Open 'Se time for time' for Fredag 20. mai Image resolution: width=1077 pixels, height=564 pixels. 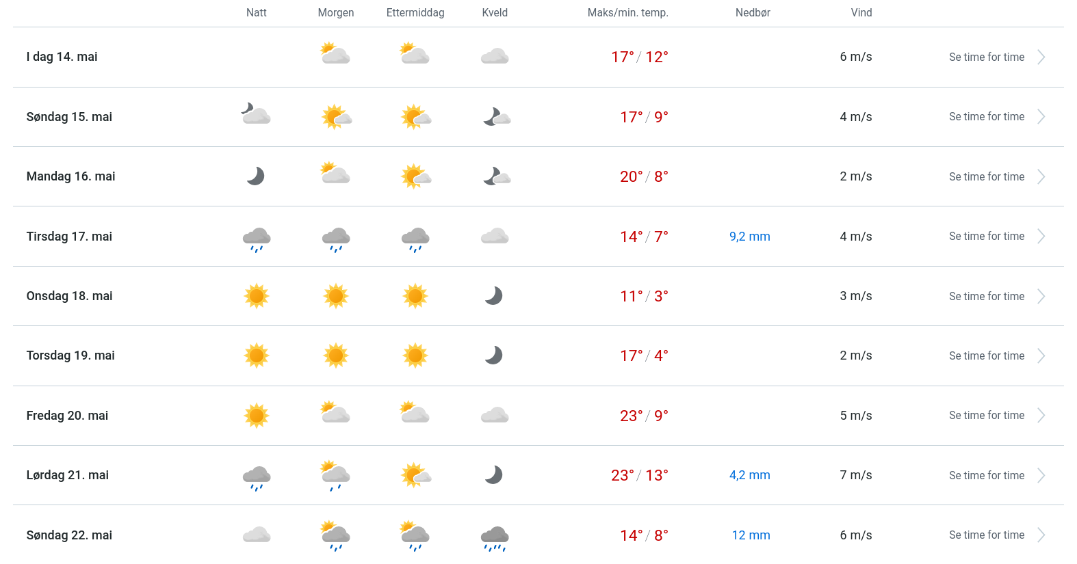[x=986, y=416]
